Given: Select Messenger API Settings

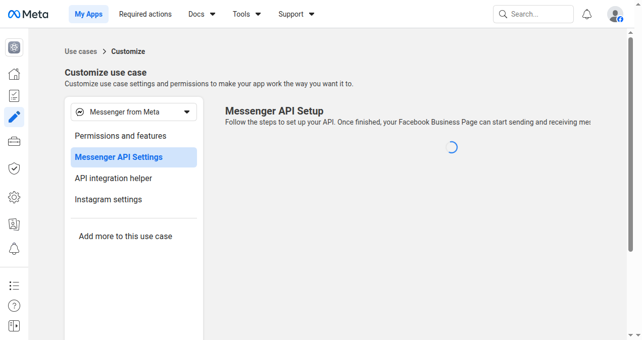Looking at the screenshot, I should coord(134,157).
